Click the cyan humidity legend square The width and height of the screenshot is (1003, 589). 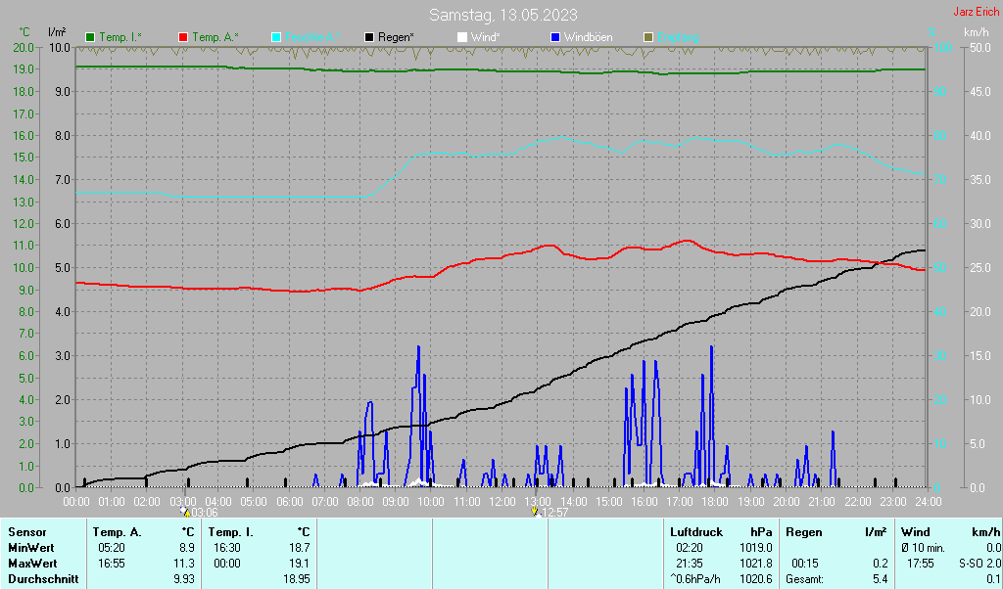coord(276,37)
